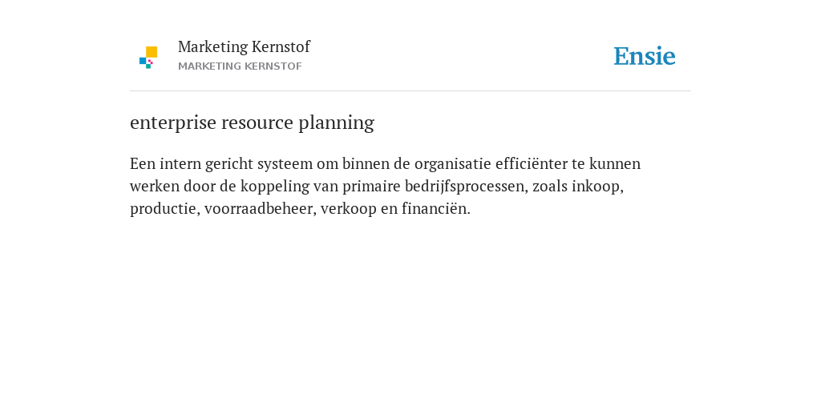
Task: Click the Marketing Kernstof colored squares logo
Action: point(148,58)
